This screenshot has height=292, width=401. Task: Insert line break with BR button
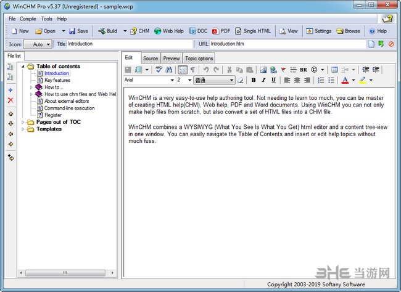tap(304, 70)
